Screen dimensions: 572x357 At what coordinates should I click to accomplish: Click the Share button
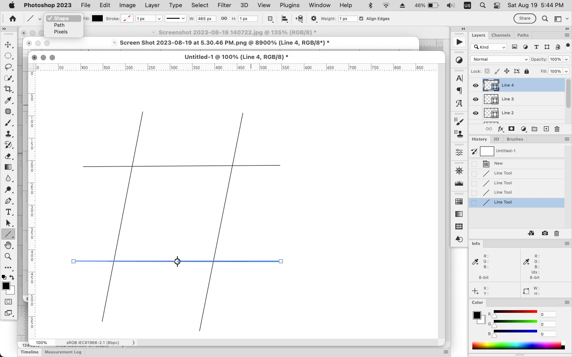coord(525,19)
